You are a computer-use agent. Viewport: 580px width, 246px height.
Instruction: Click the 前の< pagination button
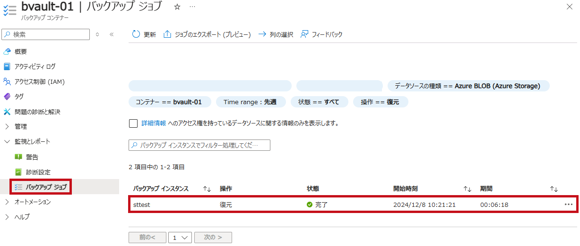coord(147,238)
